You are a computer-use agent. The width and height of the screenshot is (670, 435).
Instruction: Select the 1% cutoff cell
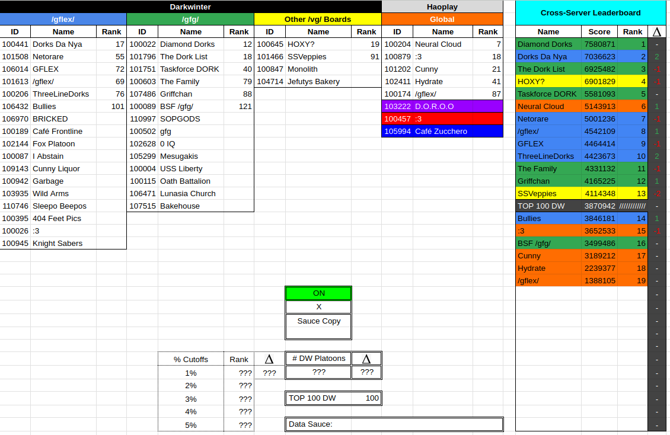click(x=190, y=373)
